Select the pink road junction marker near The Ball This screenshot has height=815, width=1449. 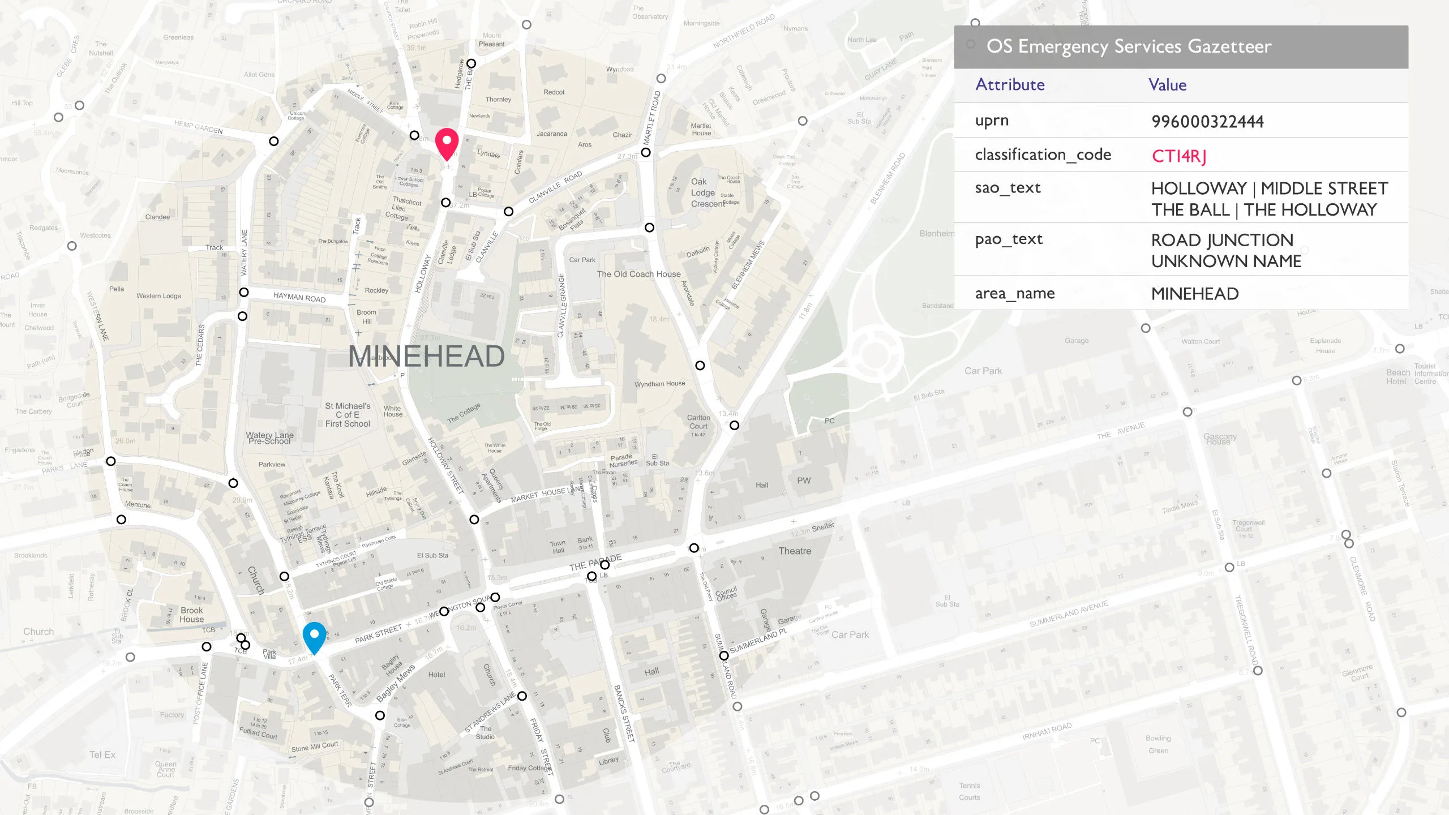point(447,140)
